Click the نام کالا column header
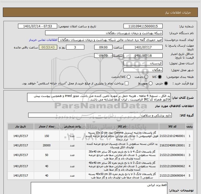This screenshot has width=201, height=194. tap(122, 126)
